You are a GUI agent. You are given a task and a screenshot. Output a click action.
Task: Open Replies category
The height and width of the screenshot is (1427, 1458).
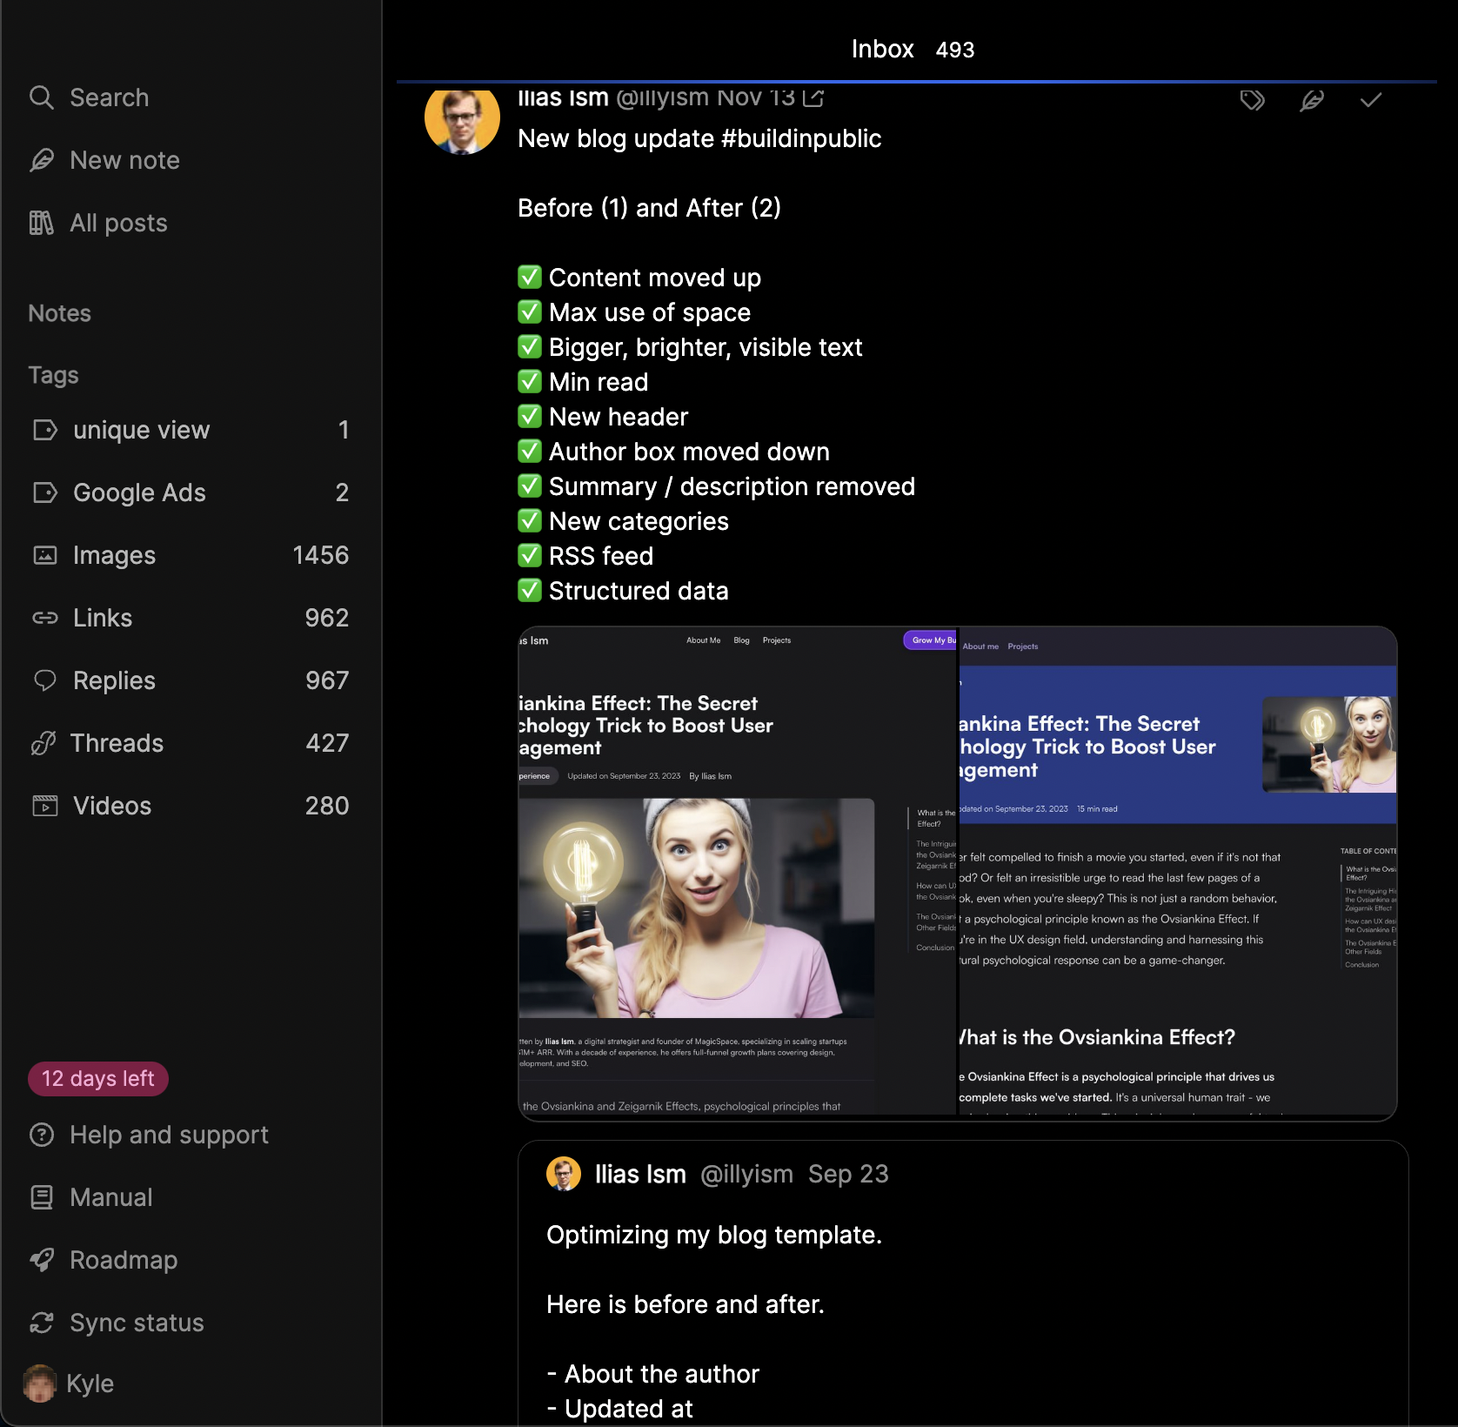tap(114, 680)
